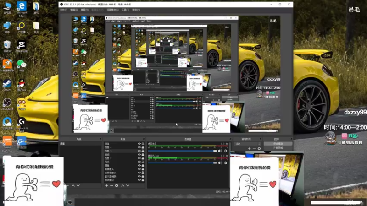Mute the 麦克风/Aux speaker icon
Screen dimensions: 367x206
pos(220,163)
